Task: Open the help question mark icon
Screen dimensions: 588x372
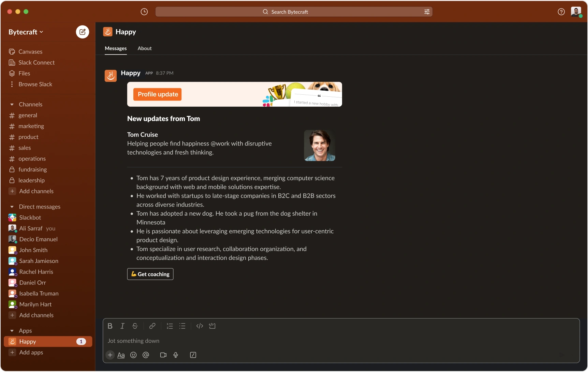Action: (561, 12)
